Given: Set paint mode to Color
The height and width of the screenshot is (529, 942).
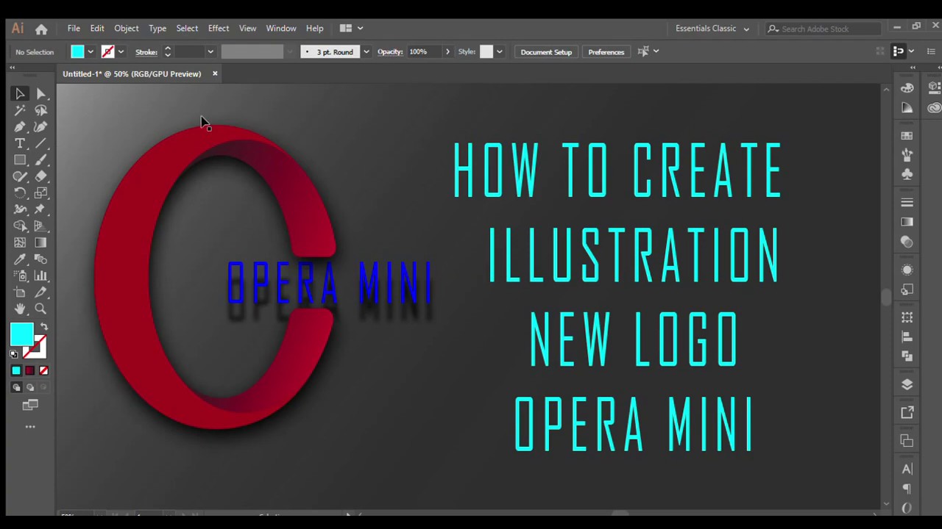Looking at the screenshot, I should [16, 370].
